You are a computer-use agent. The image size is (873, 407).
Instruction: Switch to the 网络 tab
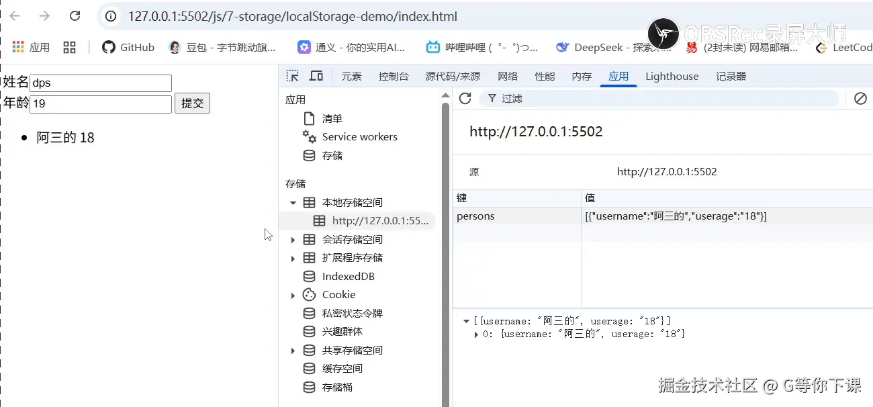tap(508, 76)
